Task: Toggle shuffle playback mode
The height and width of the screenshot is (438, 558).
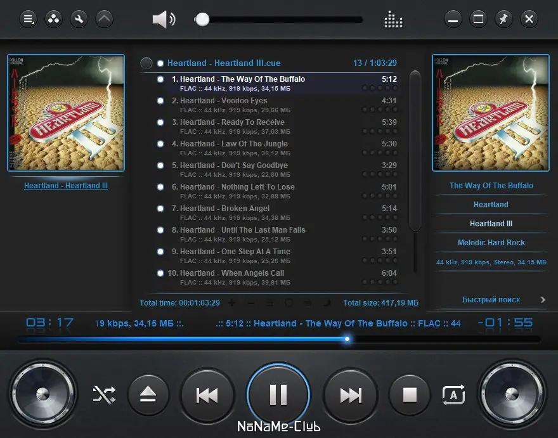Action: tap(104, 395)
